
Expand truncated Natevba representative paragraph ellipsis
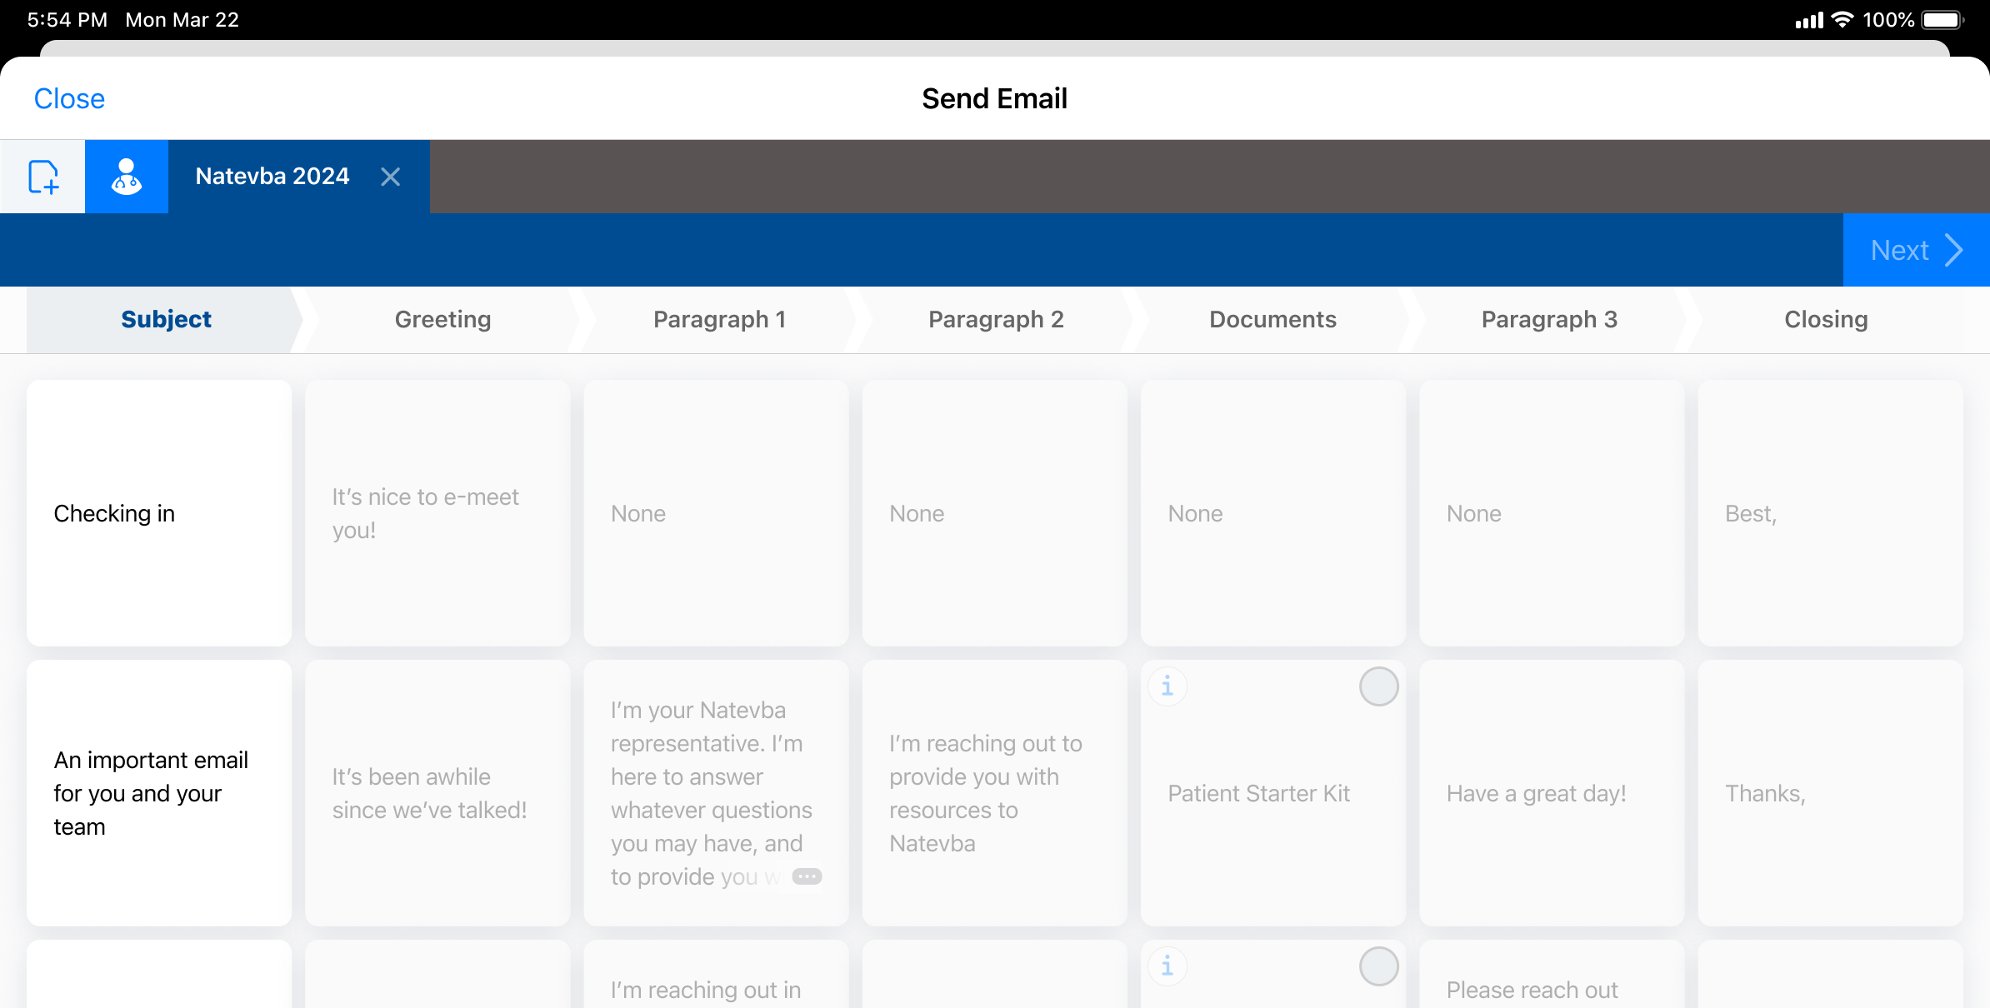(807, 876)
